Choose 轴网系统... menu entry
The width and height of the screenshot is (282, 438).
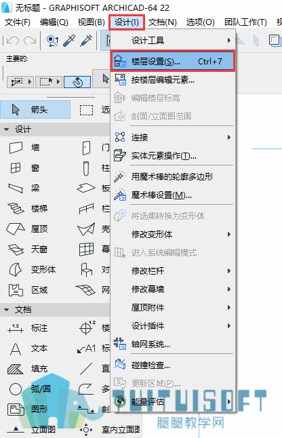[x=173, y=344]
